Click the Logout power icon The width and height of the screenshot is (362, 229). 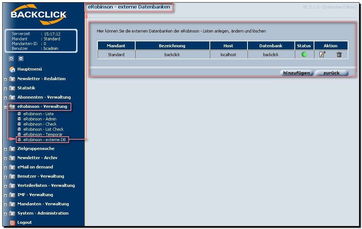[x=12, y=223]
